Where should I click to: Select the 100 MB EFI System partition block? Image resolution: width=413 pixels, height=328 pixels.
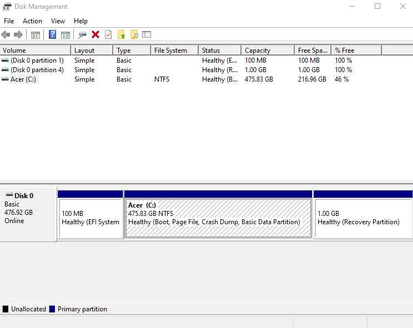[x=90, y=218]
